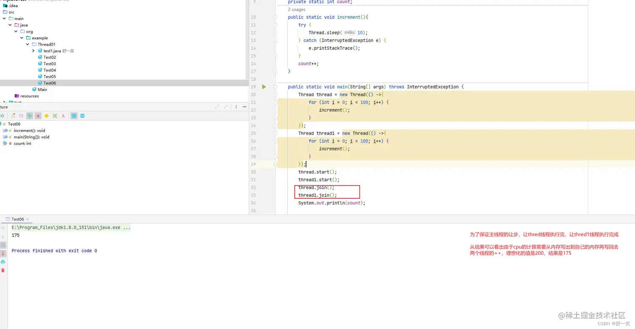The height and width of the screenshot is (329, 635).
Task: Click 'System.out.println(count);' statement
Action: [x=332, y=203]
